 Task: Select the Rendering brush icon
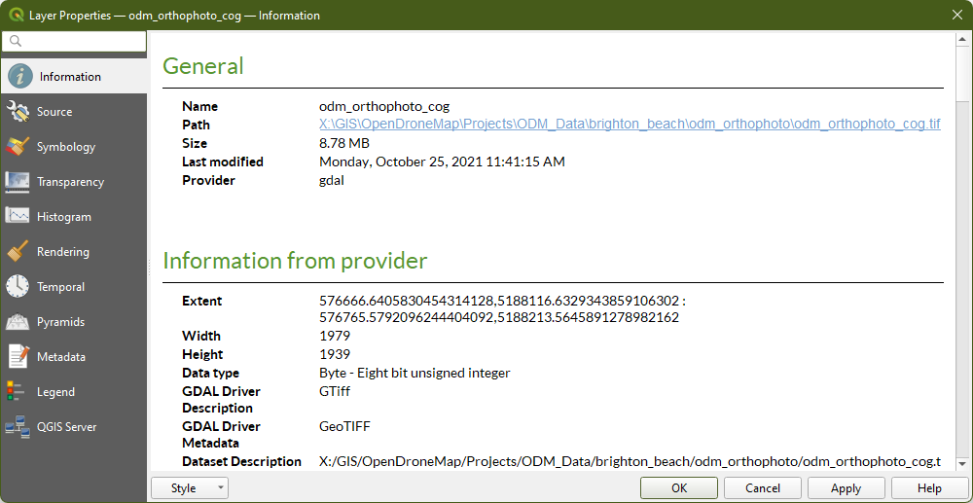[x=18, y=252]
